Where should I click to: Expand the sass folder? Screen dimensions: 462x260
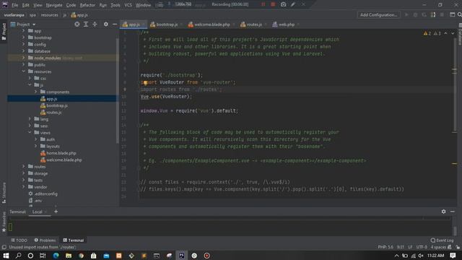[x=30, y=126]
